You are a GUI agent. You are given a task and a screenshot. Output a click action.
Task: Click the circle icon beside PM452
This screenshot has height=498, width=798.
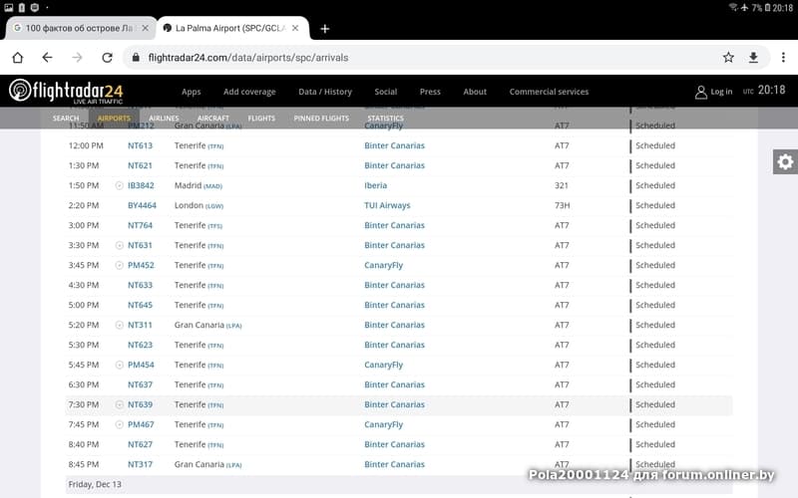pos(119,265)
